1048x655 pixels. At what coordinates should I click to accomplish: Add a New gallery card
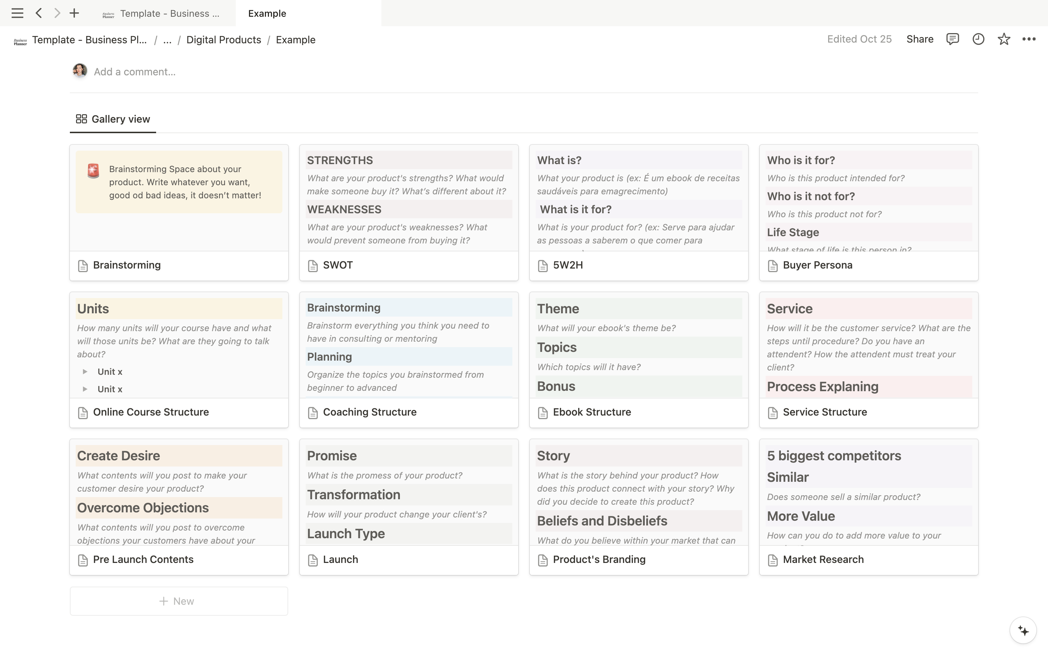click(x=178, y=601)
